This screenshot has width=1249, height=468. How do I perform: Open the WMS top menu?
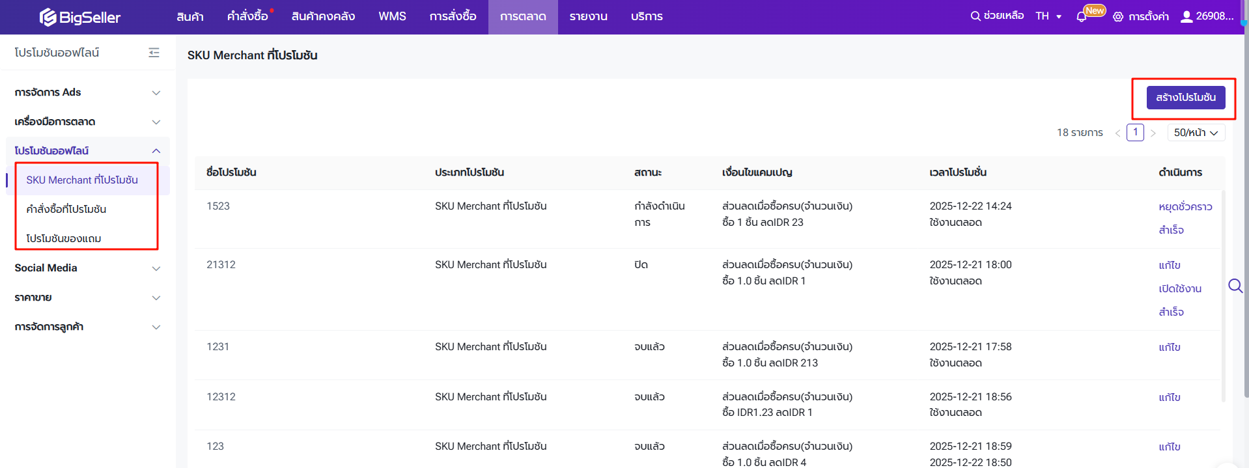(x=392, y=16)
